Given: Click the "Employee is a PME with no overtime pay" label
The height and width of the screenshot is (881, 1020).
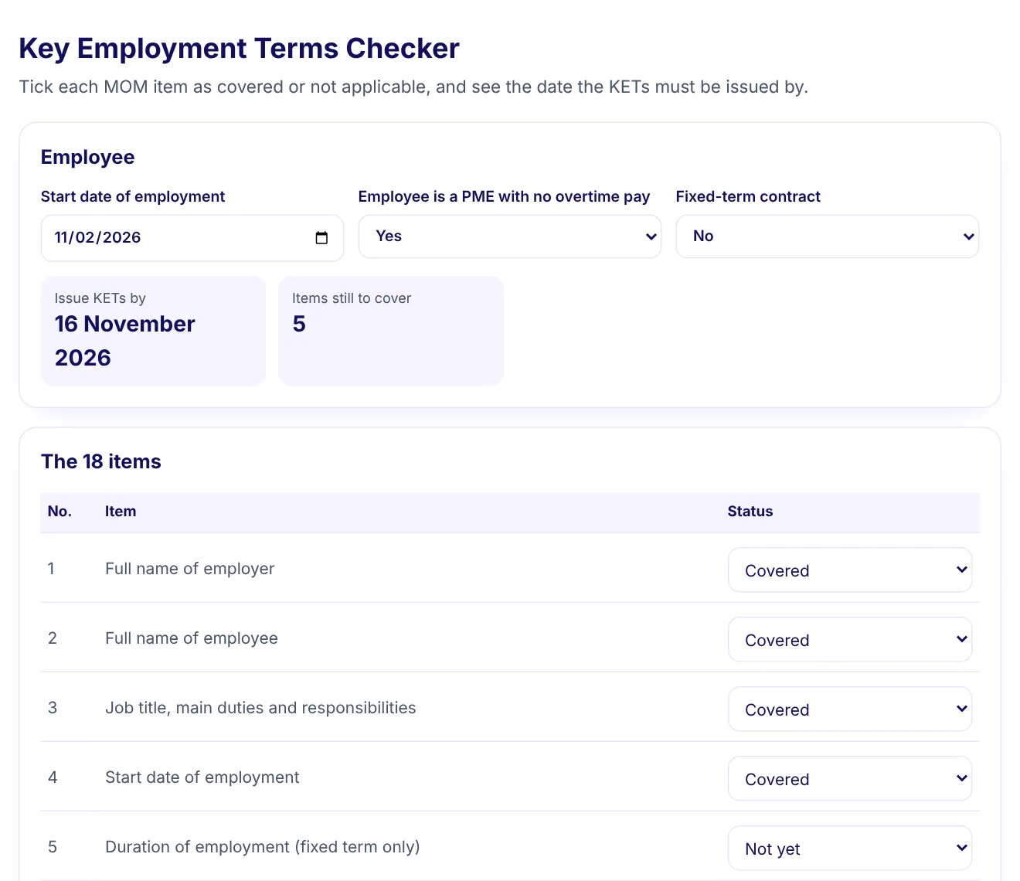Looking at the screenshot, I should 504,196.
